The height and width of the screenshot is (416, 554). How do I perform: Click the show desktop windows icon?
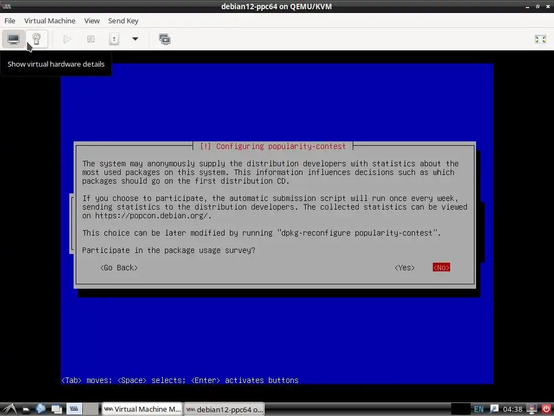[56, 409]
